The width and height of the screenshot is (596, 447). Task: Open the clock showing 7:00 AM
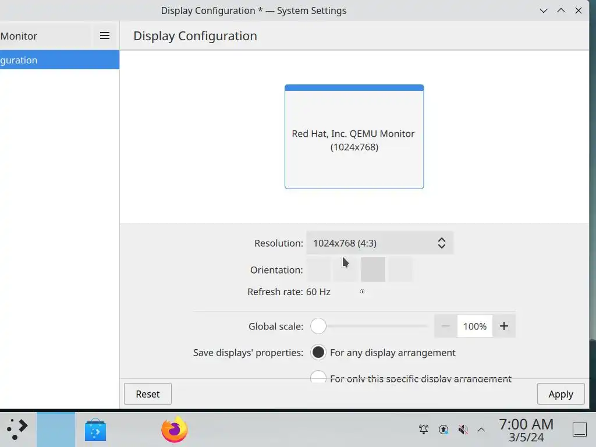[526, 430]
